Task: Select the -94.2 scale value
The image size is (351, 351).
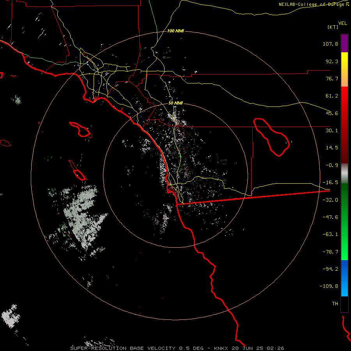Action: 330,269
